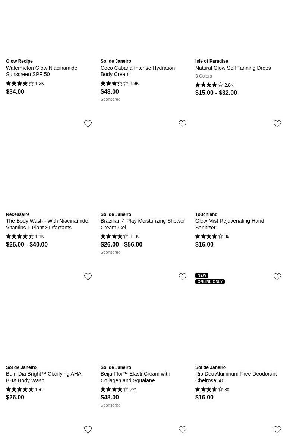The height and width of the screenshot is (442, 287).
Task: Click the 721 reviews rating on Beija Flor
Action: tap(119, 390)
